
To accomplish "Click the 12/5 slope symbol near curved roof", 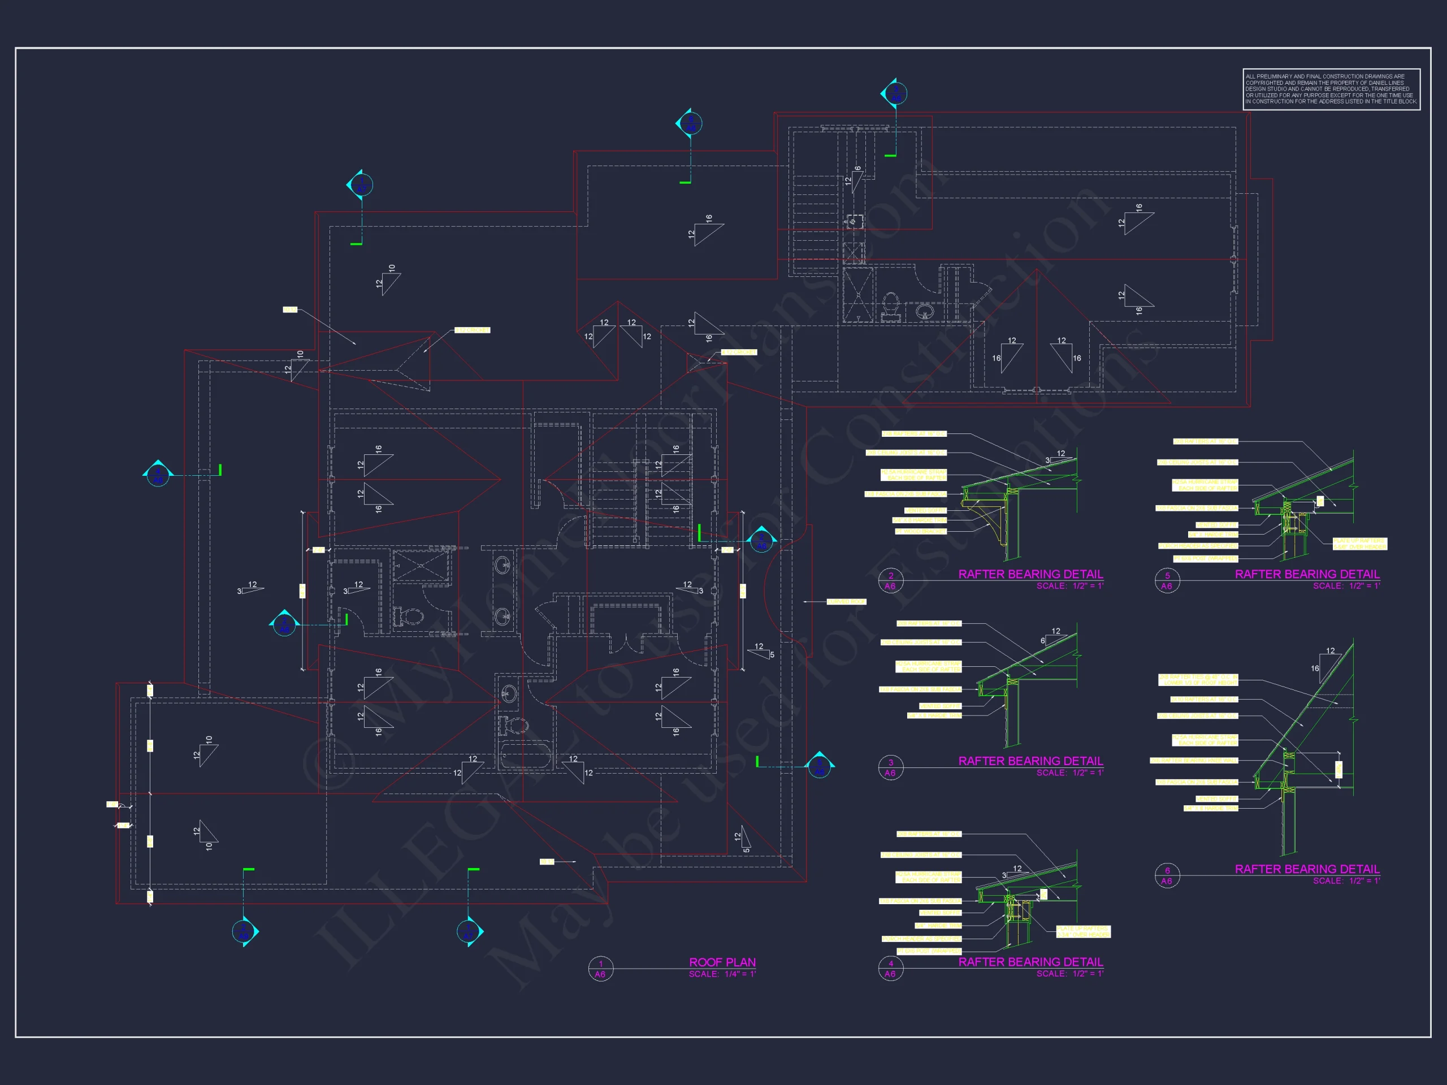I will click(762, 651).
